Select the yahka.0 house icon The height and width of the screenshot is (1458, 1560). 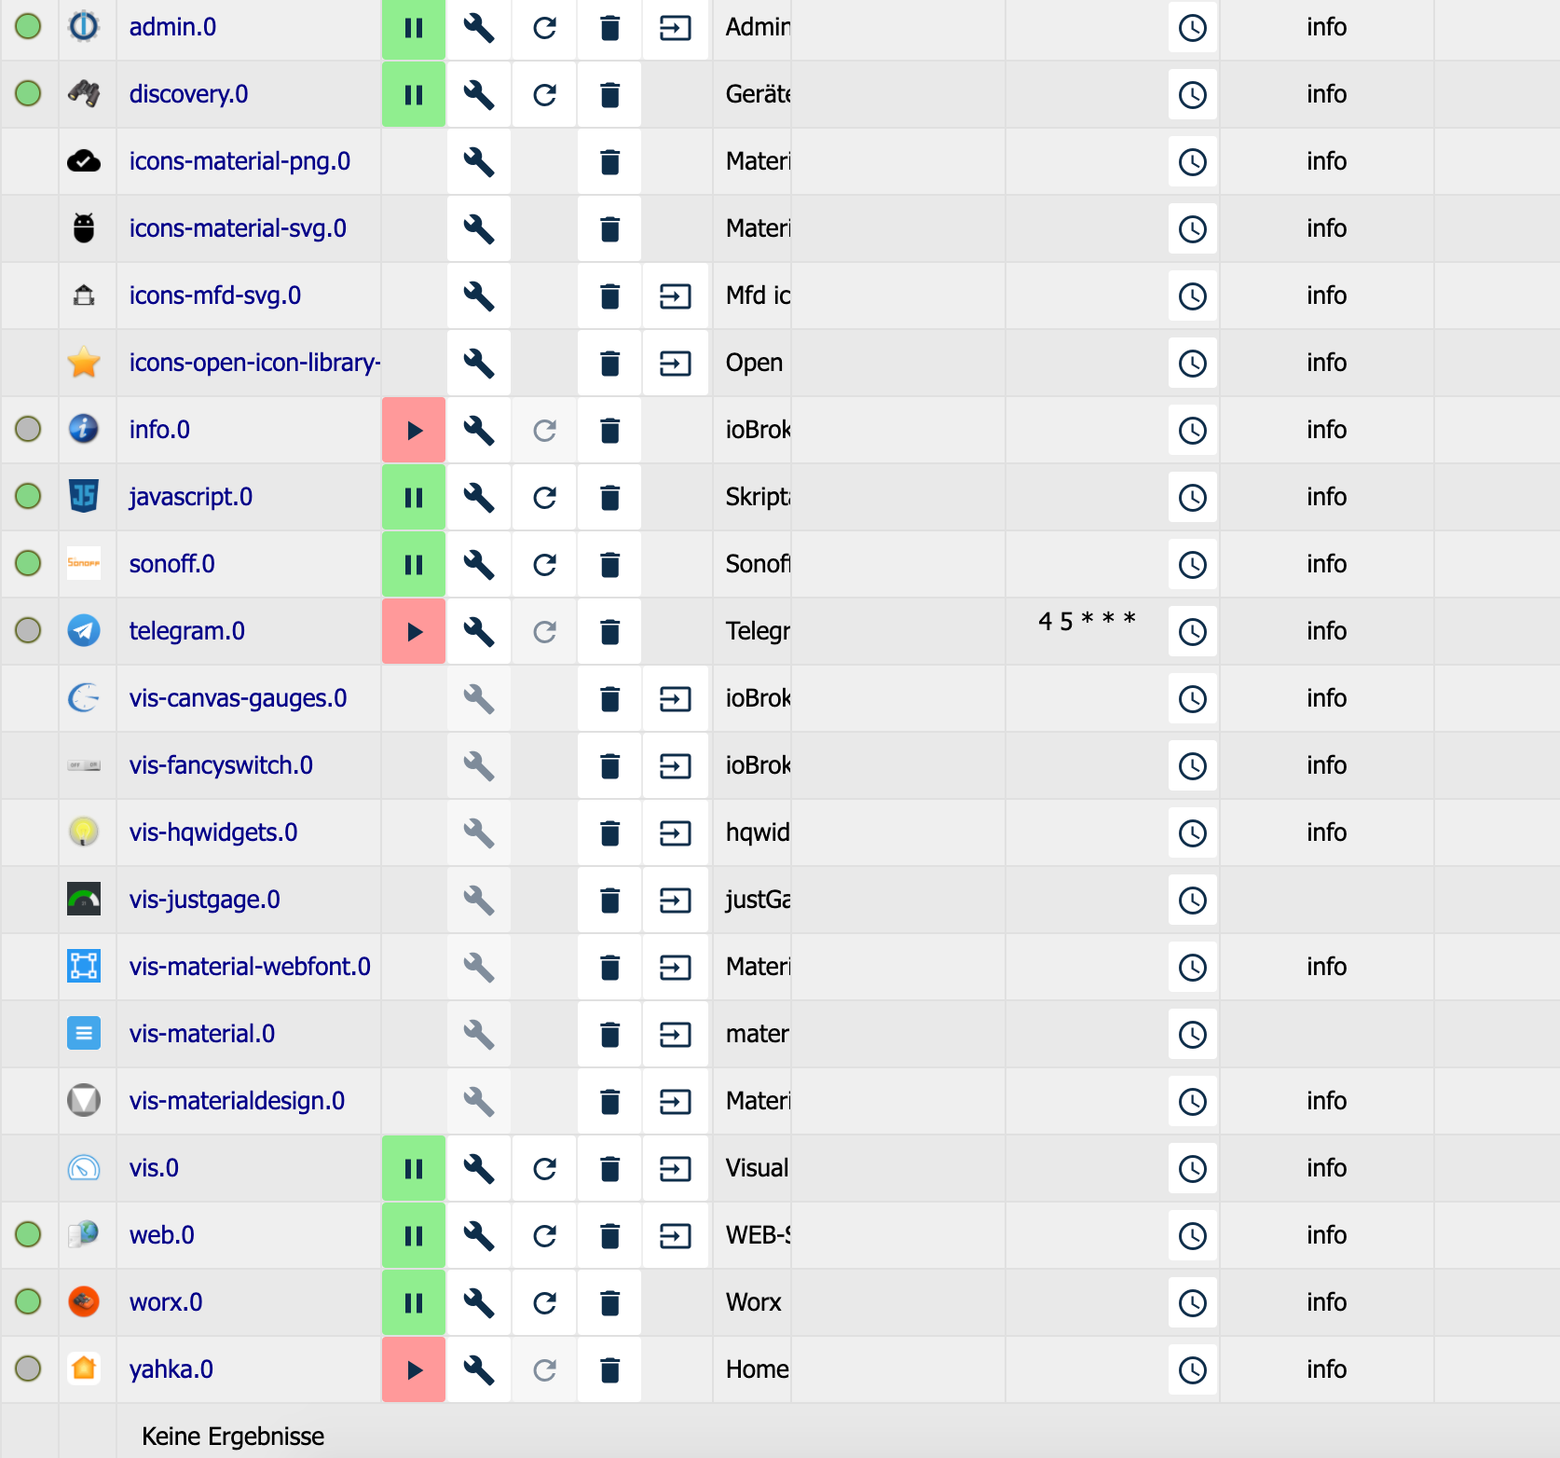coord(84,1369)
